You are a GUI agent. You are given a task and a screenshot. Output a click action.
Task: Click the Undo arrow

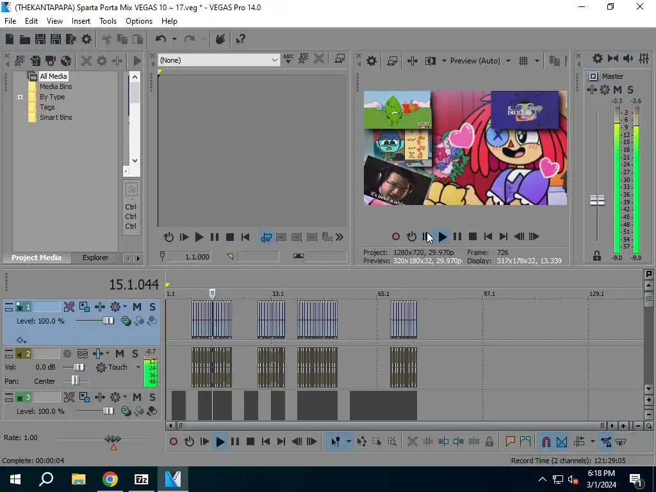(x=161, y=39)
